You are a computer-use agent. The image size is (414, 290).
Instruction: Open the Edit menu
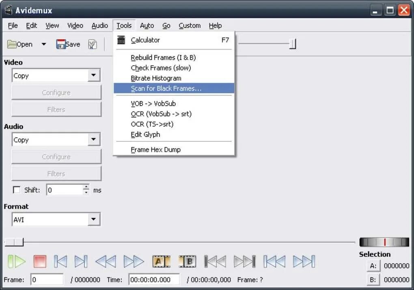pyautogui.click(x=31, y=26)
